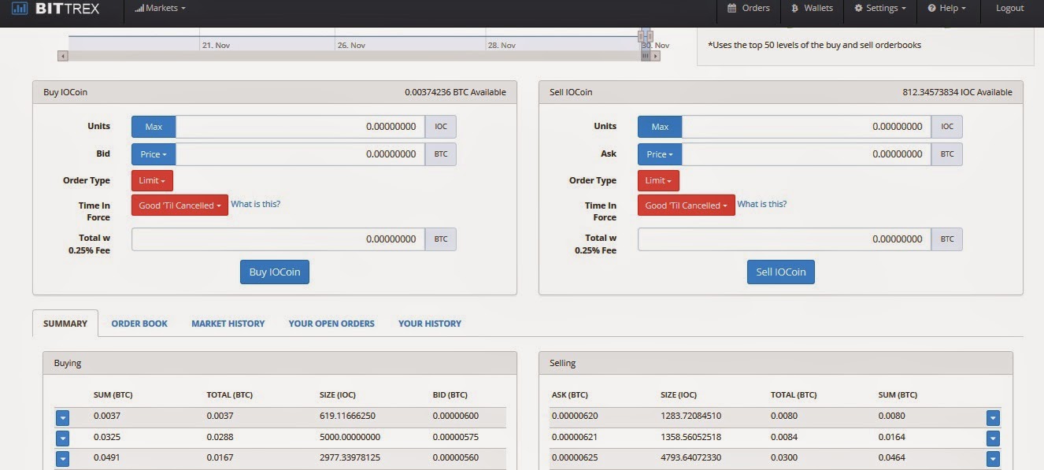Click the chart scrollbar left arrow
Image resolution: width=1044 pixels, height=470 pixels.
(63, 56)
